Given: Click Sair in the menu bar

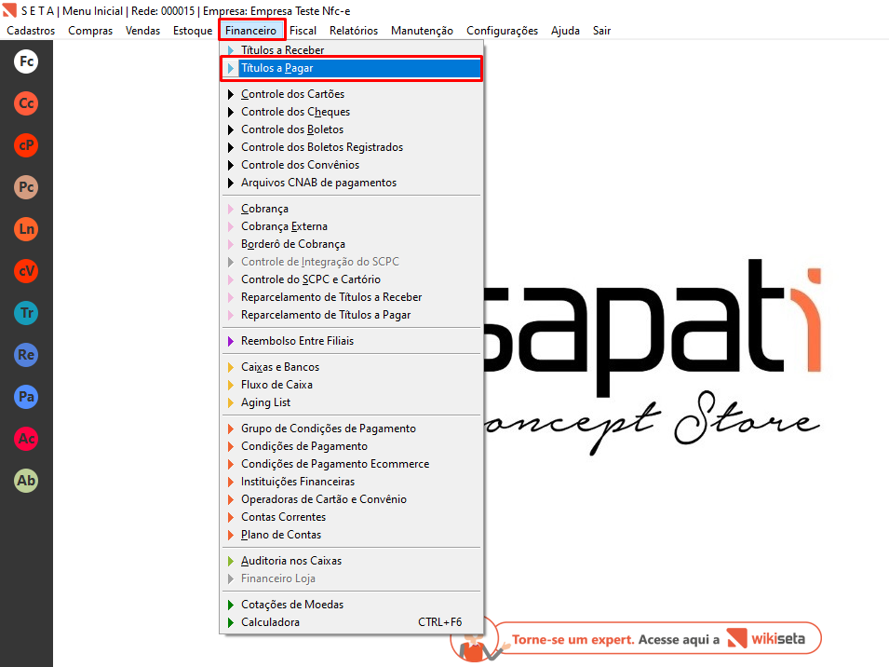Looking at the screenshot, I should pos(601,31).
